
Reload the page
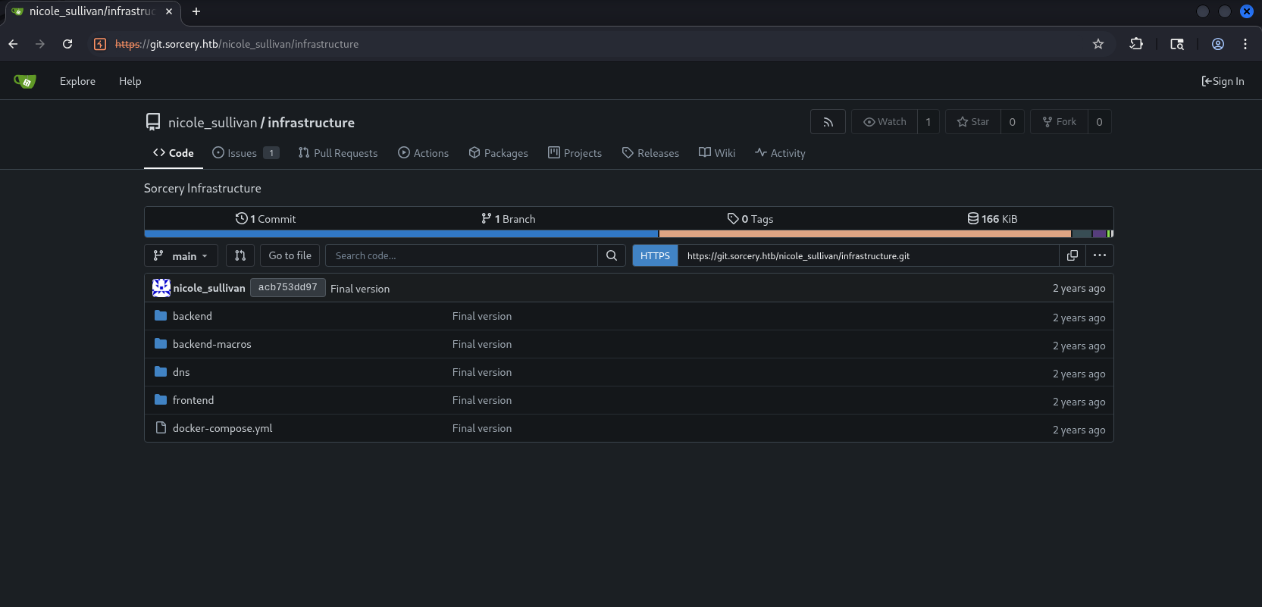(67, 44)
